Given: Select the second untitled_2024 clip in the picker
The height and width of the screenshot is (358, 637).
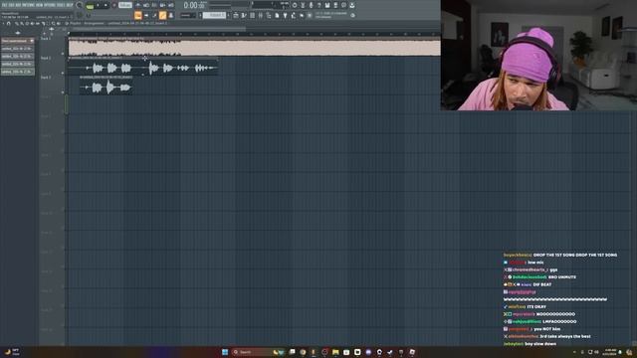Looking at the screenshot, I should coord(18,56).
